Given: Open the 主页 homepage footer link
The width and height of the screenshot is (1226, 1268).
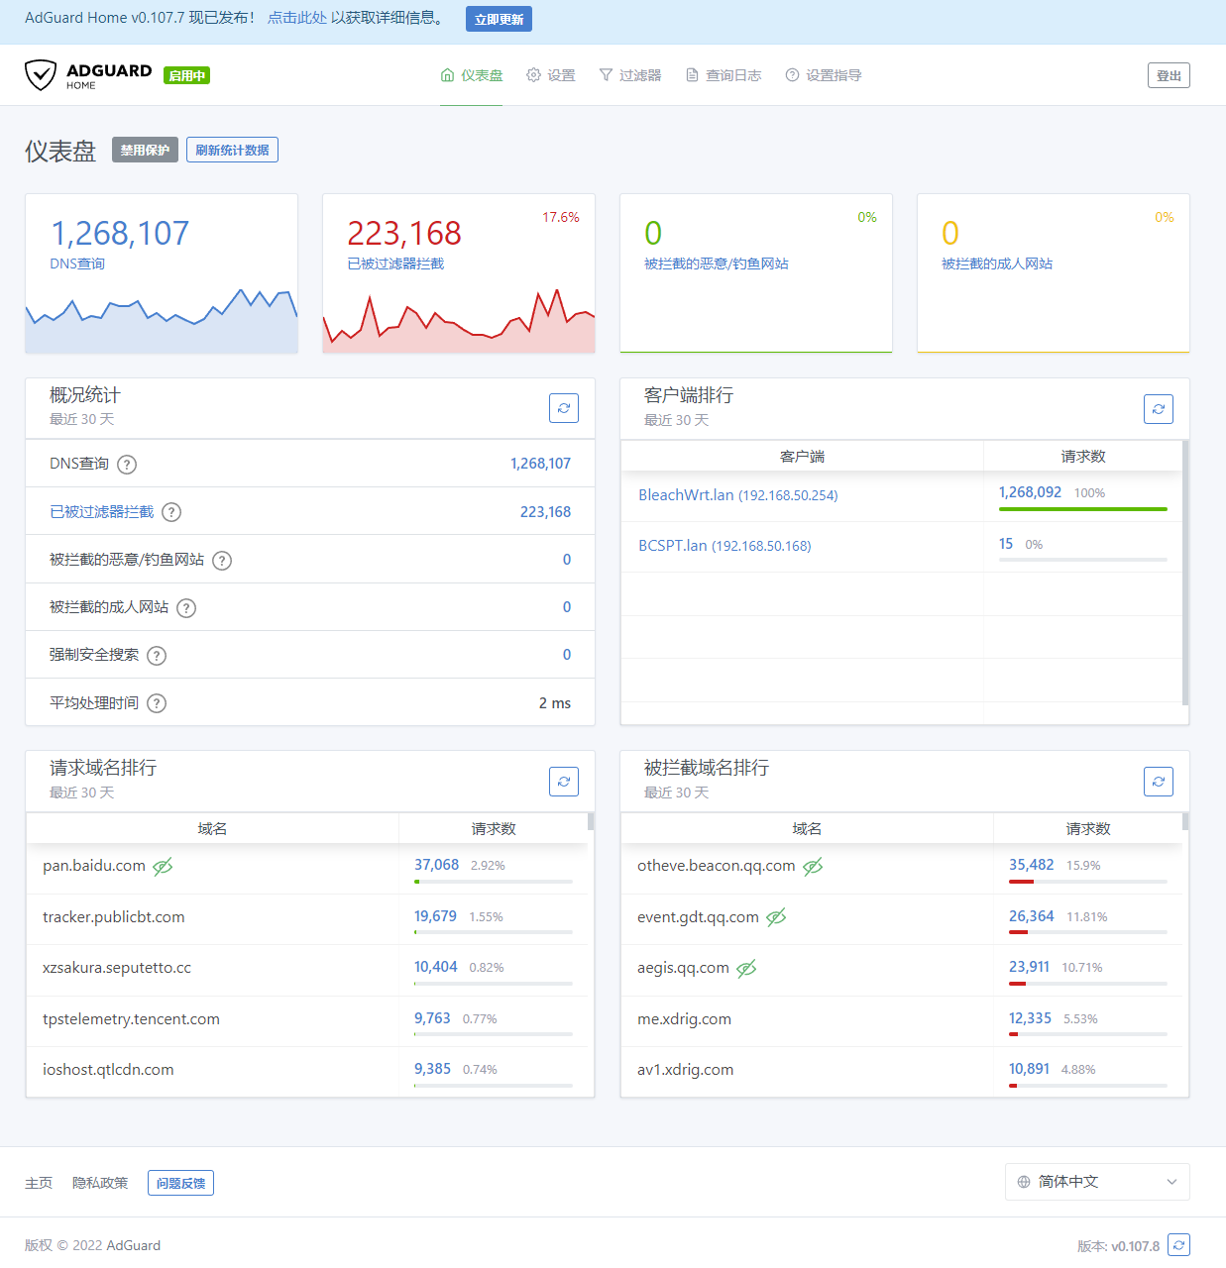Looking at the screenshot, I should pyautogui.click(x=39, y=1183).
